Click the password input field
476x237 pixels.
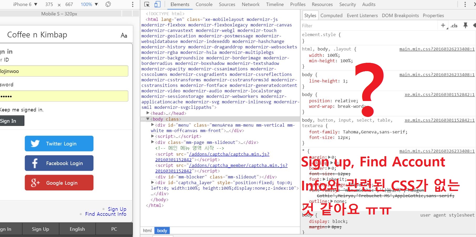(63, 96)
